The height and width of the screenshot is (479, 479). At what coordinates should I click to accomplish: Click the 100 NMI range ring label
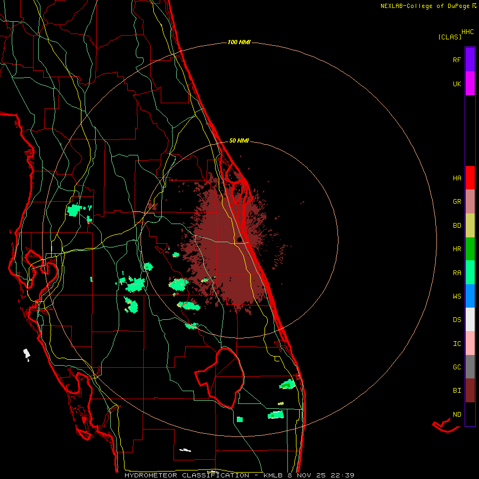239,42
